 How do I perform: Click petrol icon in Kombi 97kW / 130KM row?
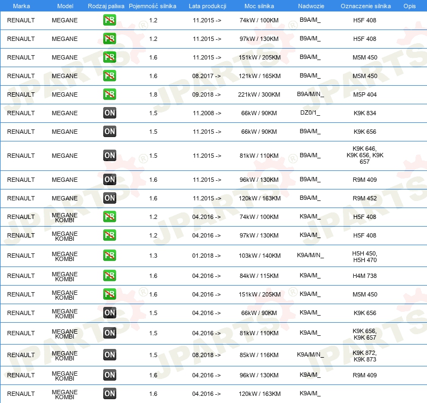point(109,235)
